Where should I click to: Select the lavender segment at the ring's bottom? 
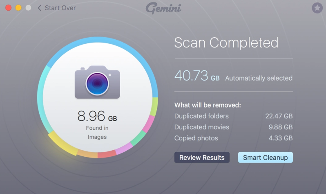[x=124, y=148]
